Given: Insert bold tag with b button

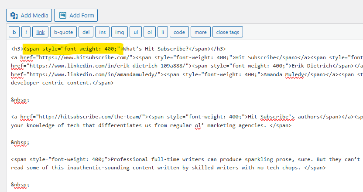Looking at the screenshot, I should pos(14,32).
